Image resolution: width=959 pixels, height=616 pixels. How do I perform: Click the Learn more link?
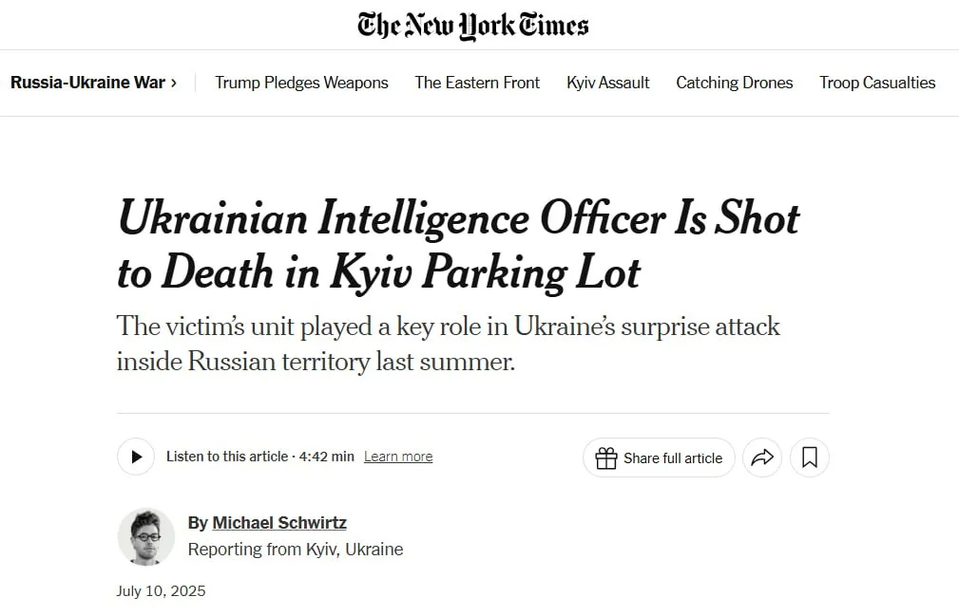pyautogui.click(x=398, y=457)
